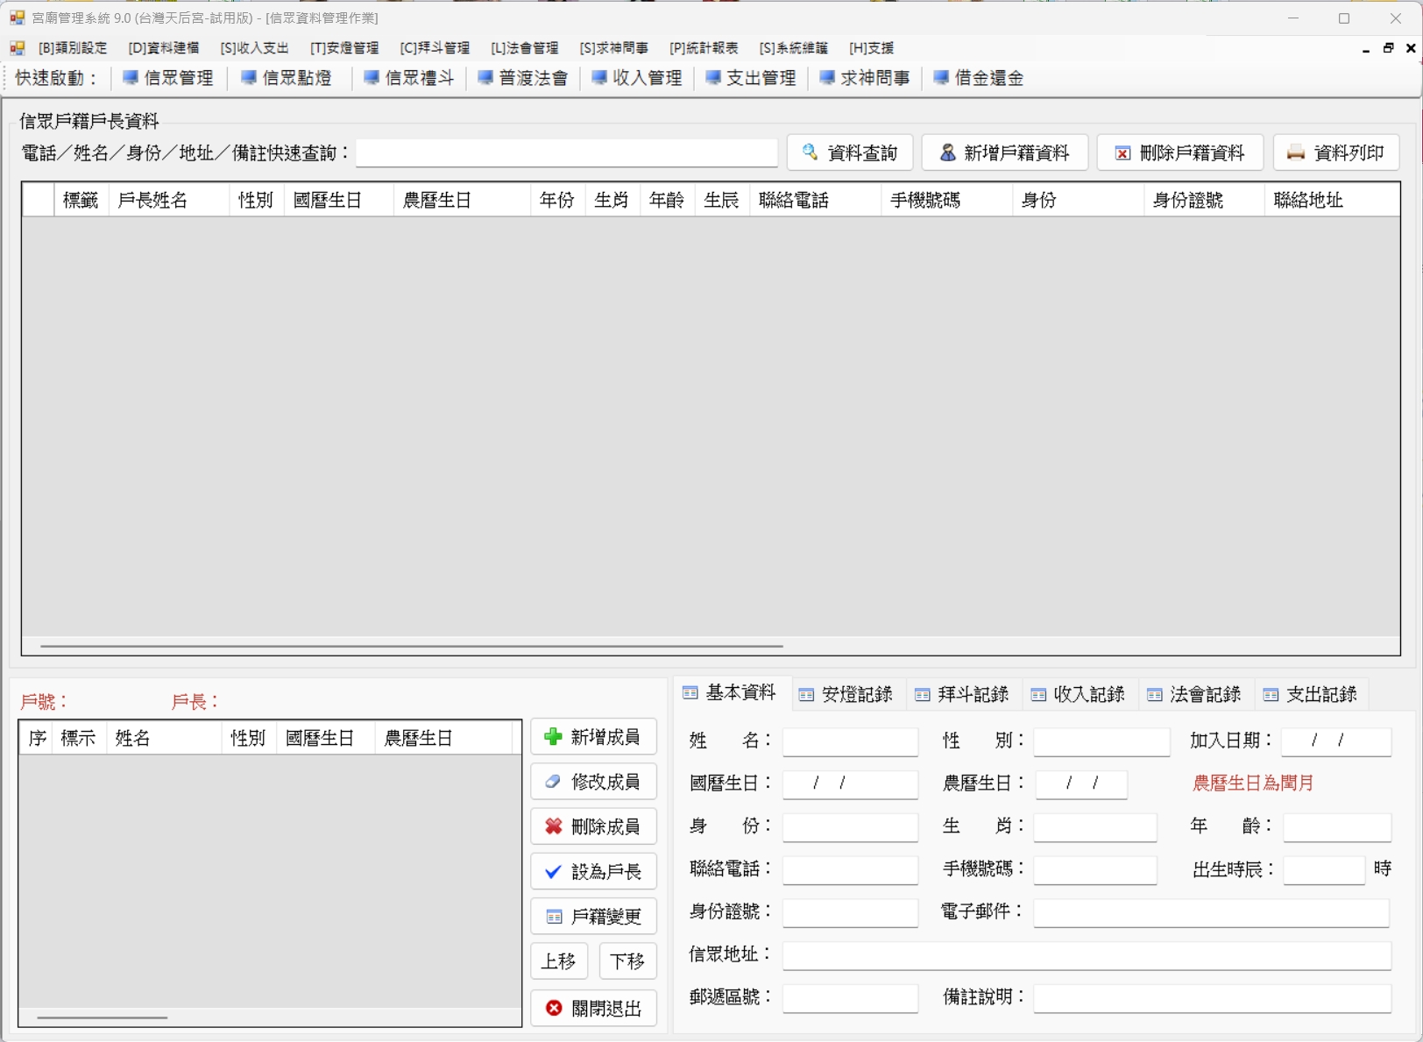The height and width of the screenshot is (1042, 1423).
Task: Launch 信眾點燈 quick start shortcut
Action: (287, 78)
